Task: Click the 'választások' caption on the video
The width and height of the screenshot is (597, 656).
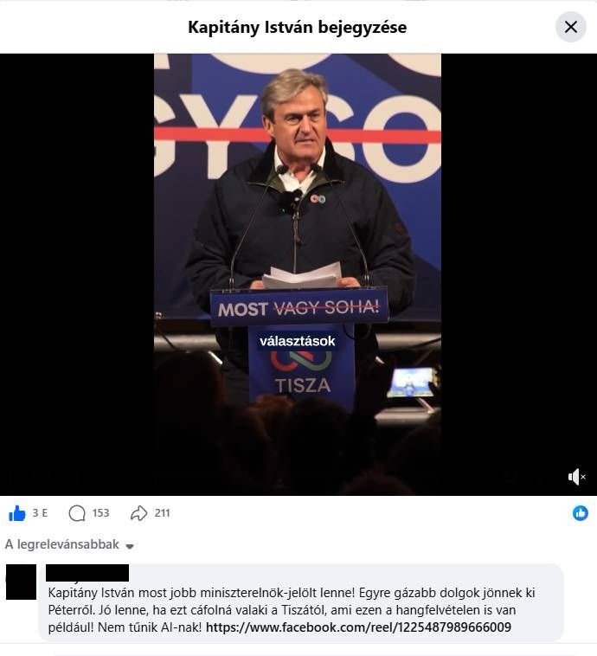Action: [x=298, y=341]
